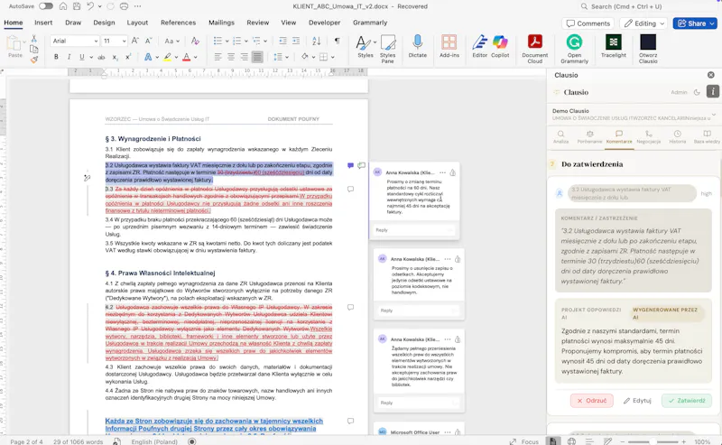Open the Share button dropdown
This screenshot has height=445, width=722.
click(712, 23)
